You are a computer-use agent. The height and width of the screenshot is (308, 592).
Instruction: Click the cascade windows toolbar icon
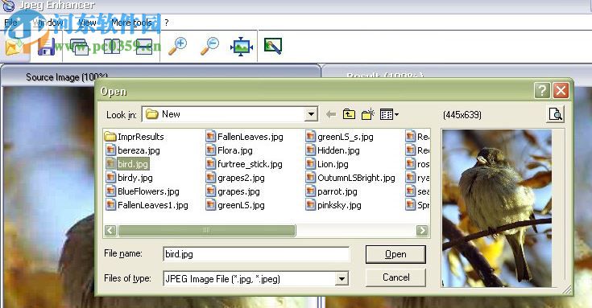click(x=79, y=47)
